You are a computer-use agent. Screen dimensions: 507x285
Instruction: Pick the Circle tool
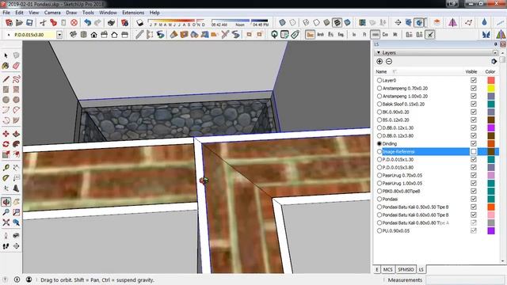pos(6,100)
